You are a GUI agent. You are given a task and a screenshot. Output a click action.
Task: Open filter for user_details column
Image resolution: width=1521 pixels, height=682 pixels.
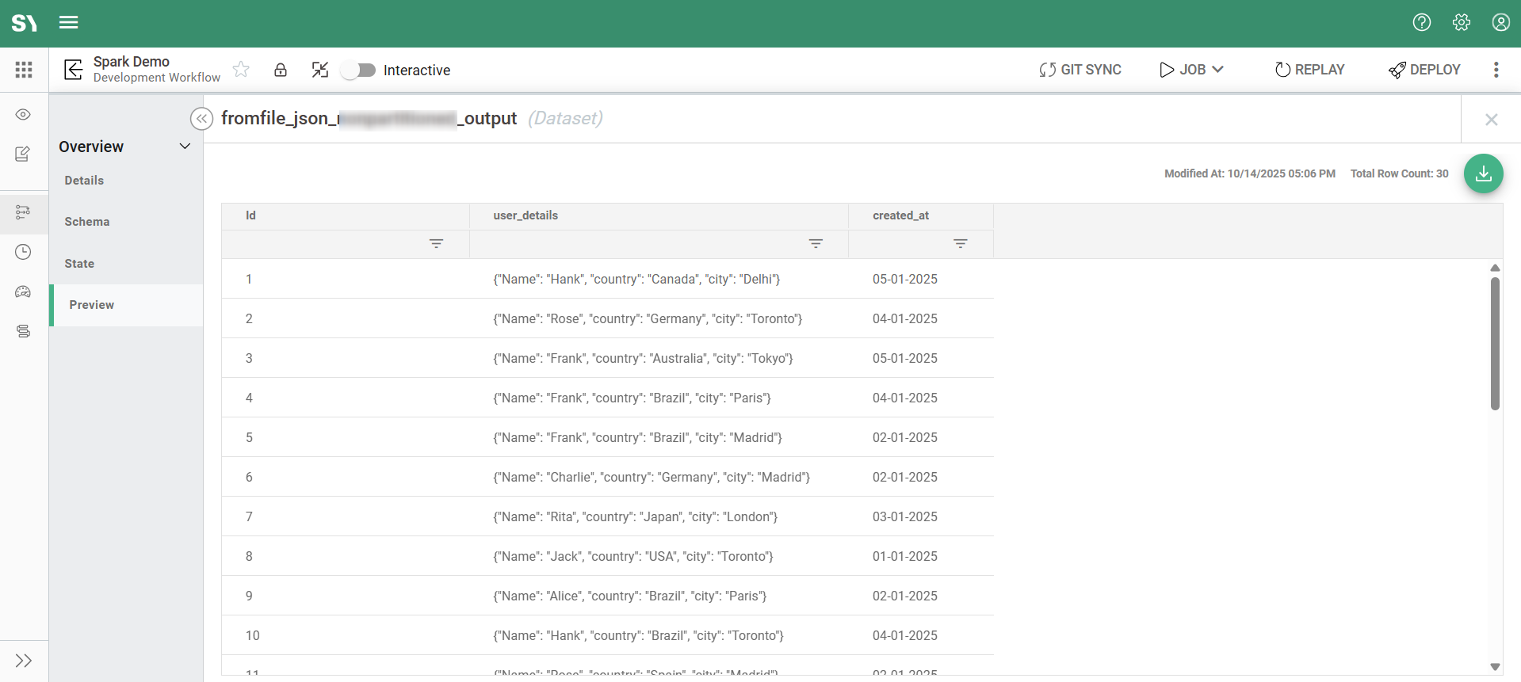tap(816, 244)
